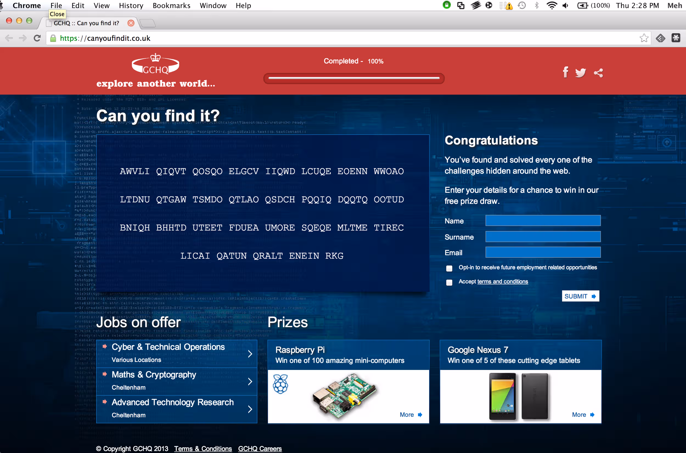The height and width of the screenshot is (453, 686).
Task: Click into the Email input field
Action: (543, 252)
